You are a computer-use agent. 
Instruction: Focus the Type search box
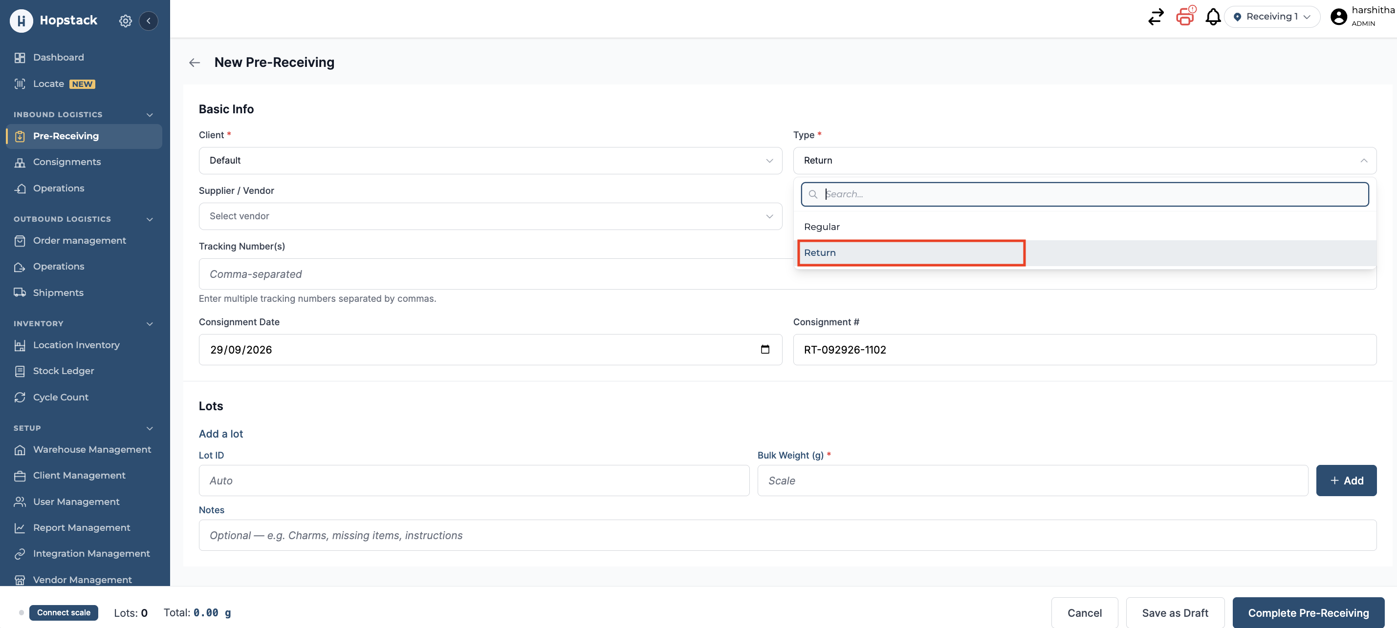[1085, 194]
